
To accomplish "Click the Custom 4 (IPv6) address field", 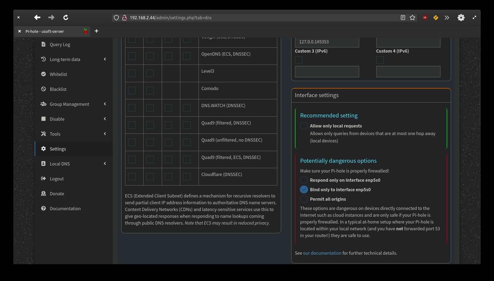I will [x=408, y=72].
